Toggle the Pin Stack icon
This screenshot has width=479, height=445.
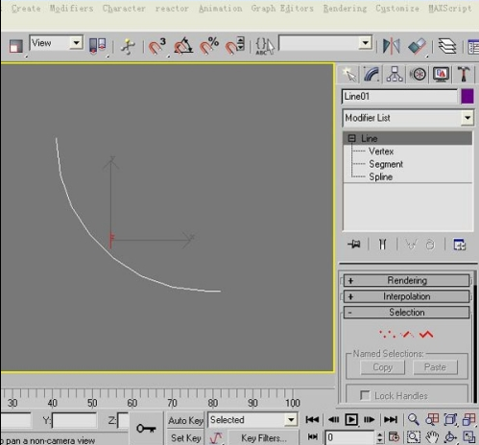point(354,245)
